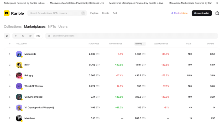The height and width of the screenshot is (122, 224).
Task: Click World Of Women volume change -87.8%
Action: 165,86
